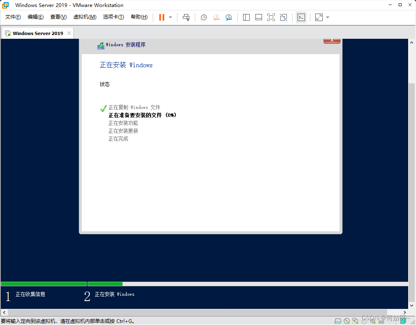Click the vertical scrollbar thumb
Viewport: 416px width, 325px height.
[x=411, y=193]
